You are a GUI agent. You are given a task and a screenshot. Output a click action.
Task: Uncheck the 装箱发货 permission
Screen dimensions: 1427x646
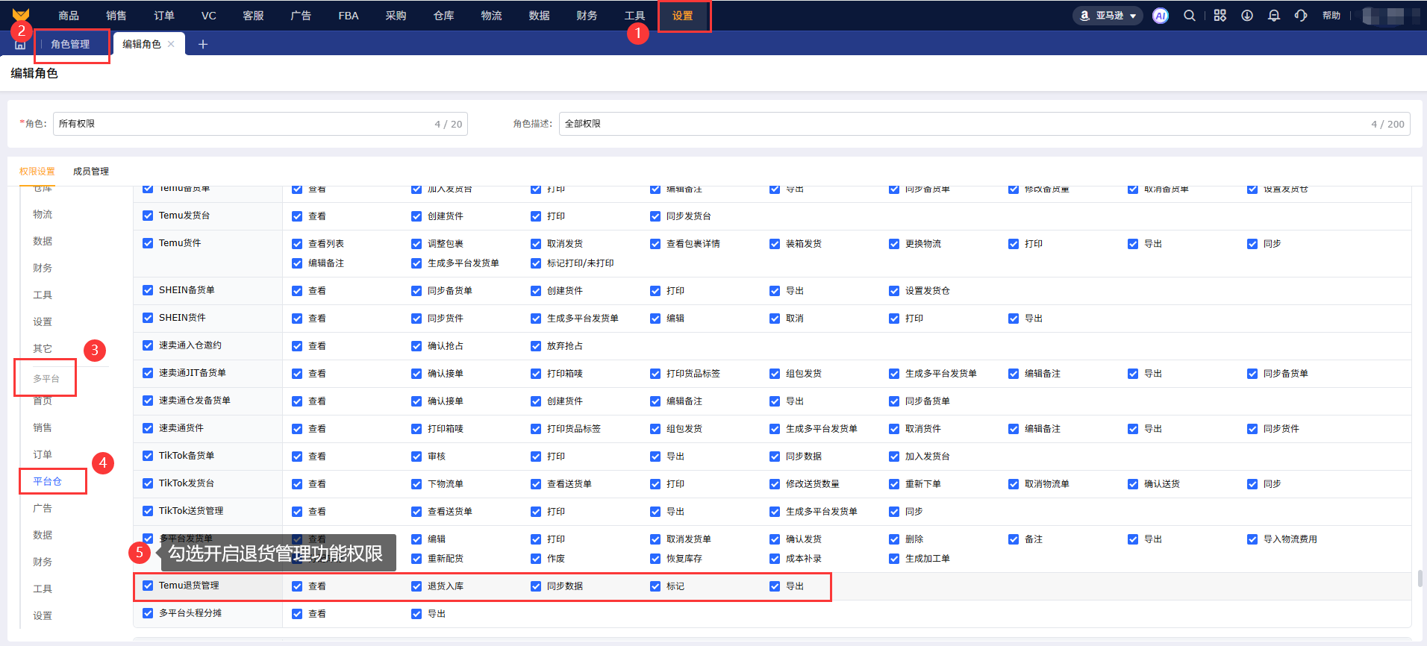(775, 244)
